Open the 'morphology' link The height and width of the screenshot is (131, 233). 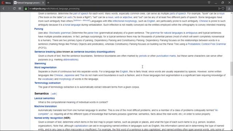(65, 79)
